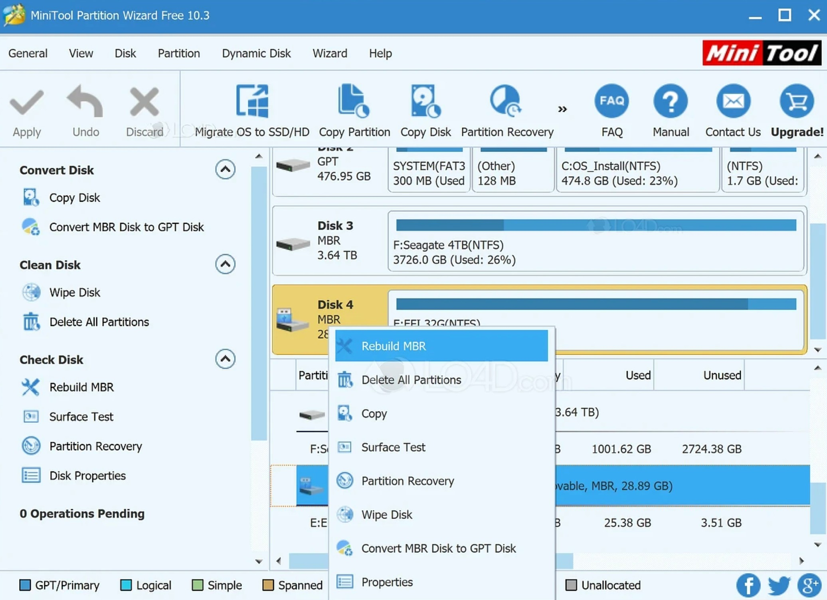The width and height of the screenshot is (827, 600).
Task: Open the FAQ toolbar icon
Action: tap(611, 101)
